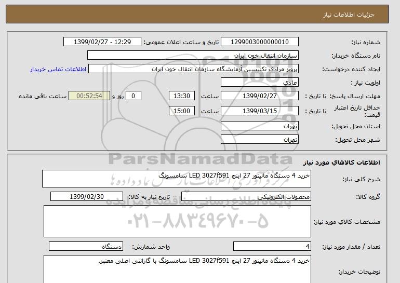This screenshot has height=283, width=400.
Task: Click the delivery city field تهران
Action: [x=259, y=140]
